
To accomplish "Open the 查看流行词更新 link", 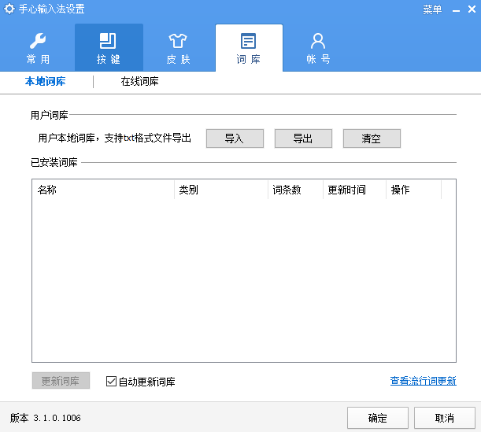I will 423,381.
